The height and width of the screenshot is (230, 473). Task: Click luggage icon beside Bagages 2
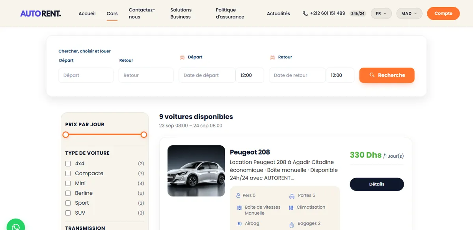292,224
